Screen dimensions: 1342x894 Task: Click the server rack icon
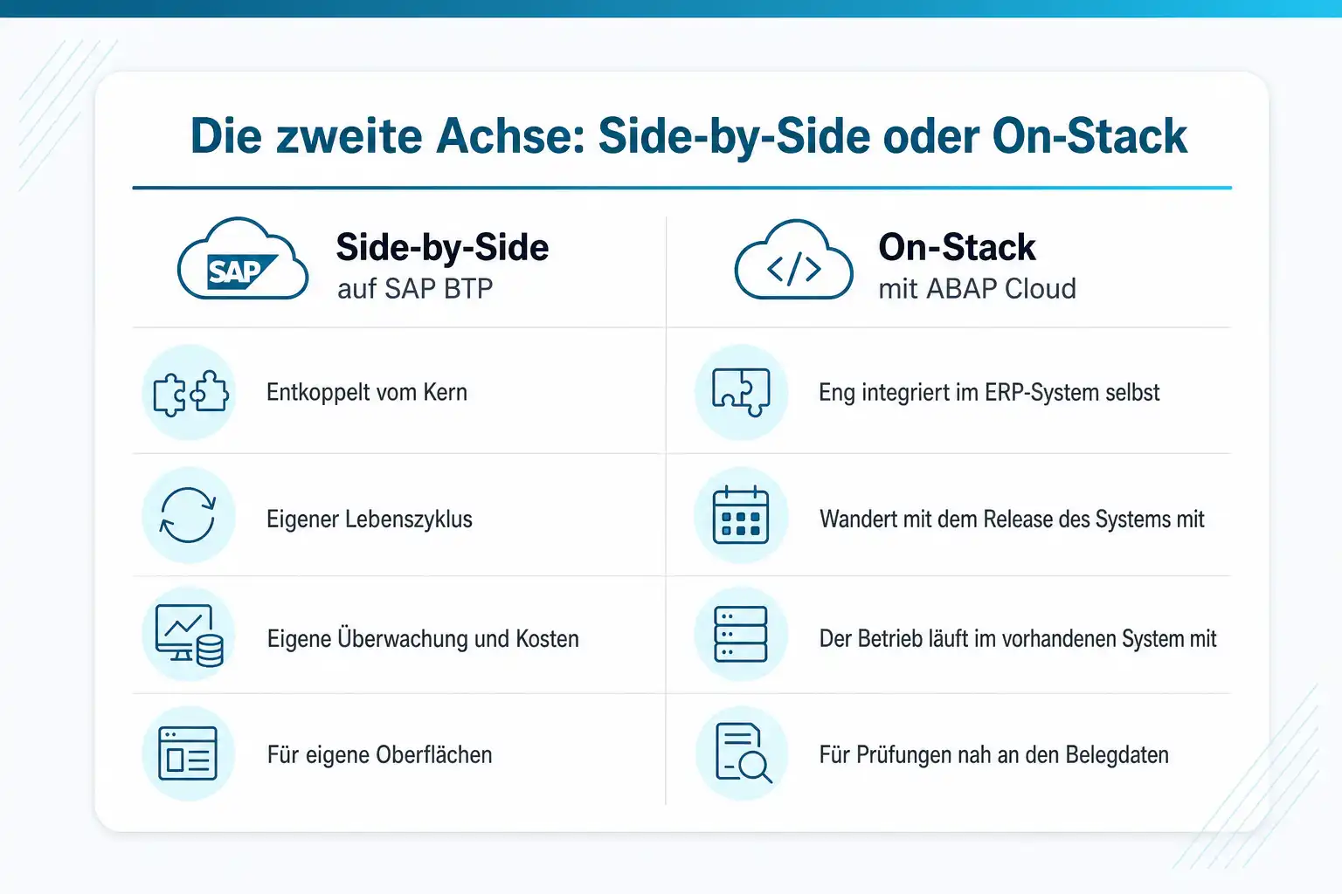coord(741,634)
